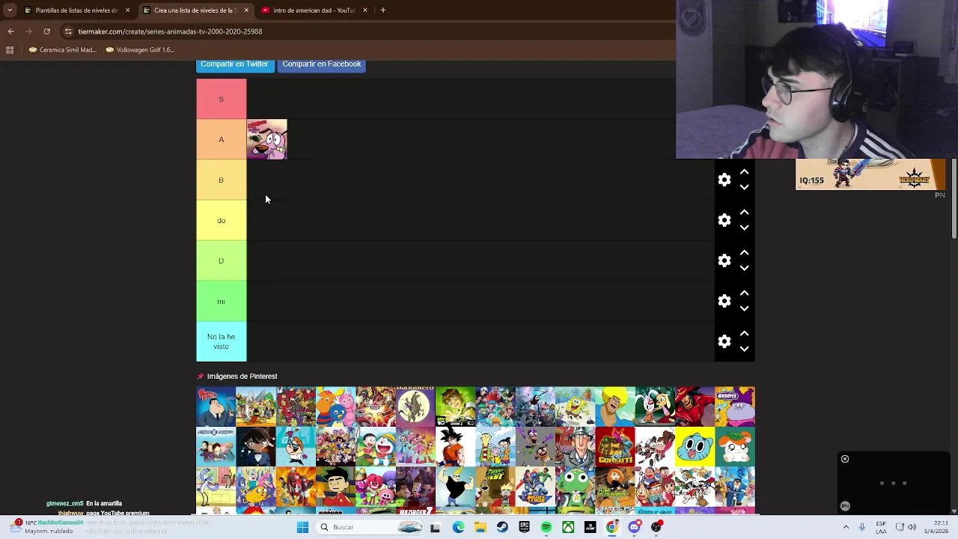The height and width of the screenshot is (539, 958).
Task: Open a new browser tab
Action: pos(382,10)
